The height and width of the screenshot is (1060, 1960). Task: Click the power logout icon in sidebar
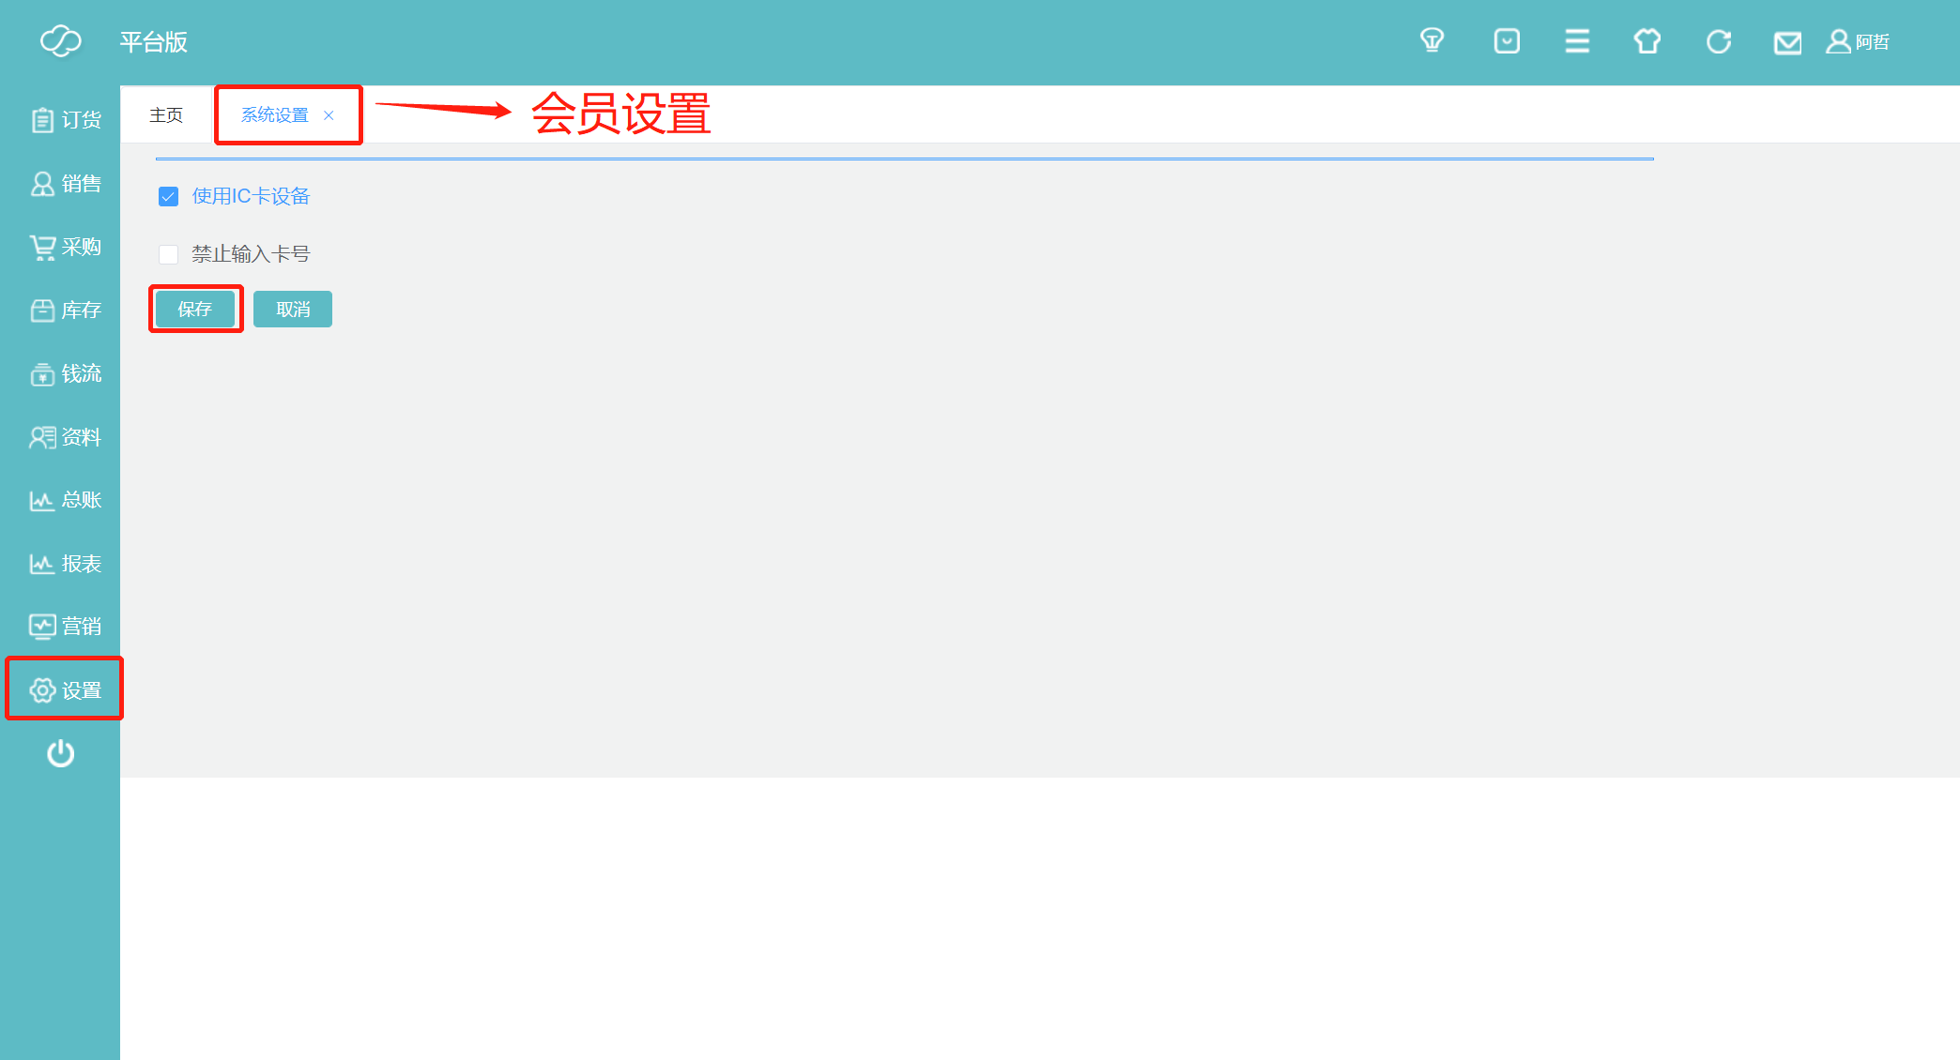[x=61, y=753]
